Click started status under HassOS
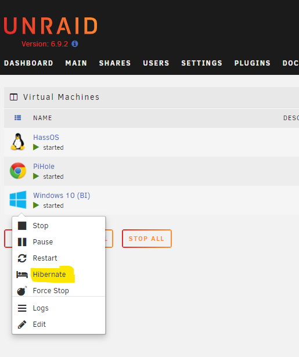The height and width of the screenshot is (357, 299). coord(53,147)
